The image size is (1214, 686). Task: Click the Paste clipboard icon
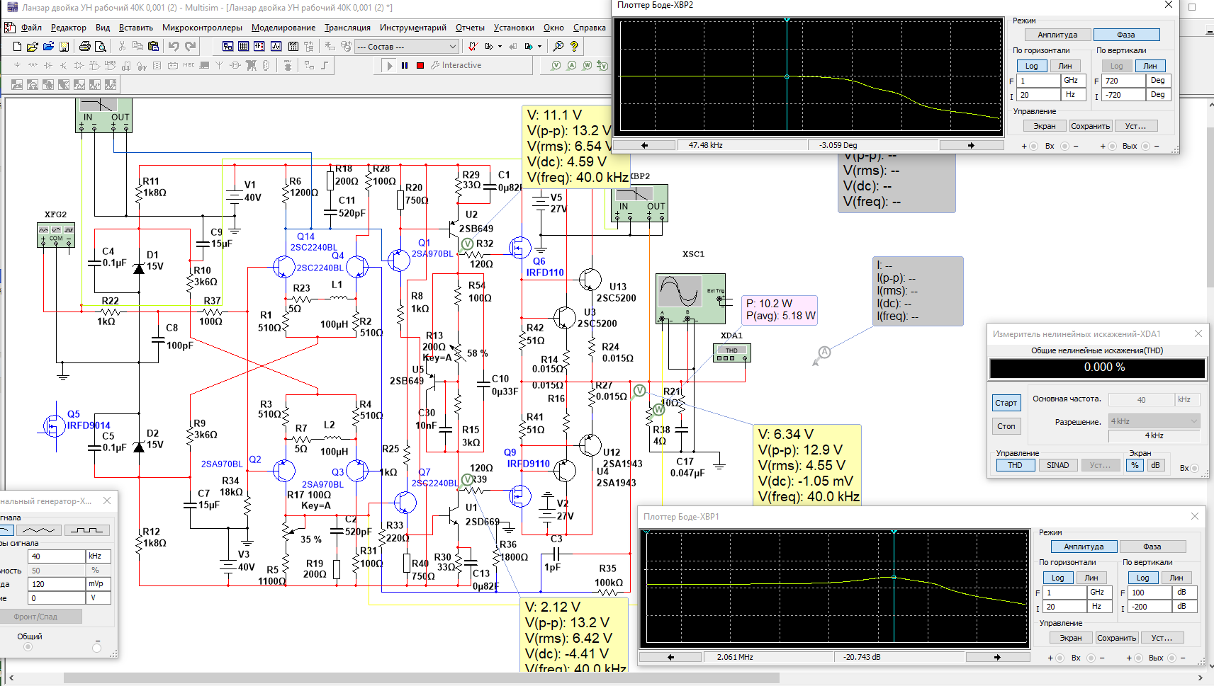click(x=153, y=47)
